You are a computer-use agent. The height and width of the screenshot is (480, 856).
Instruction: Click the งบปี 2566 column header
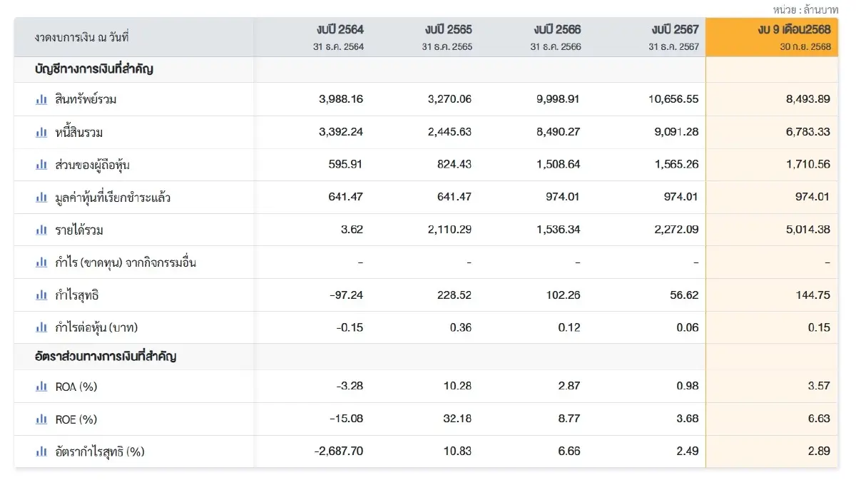556,30
